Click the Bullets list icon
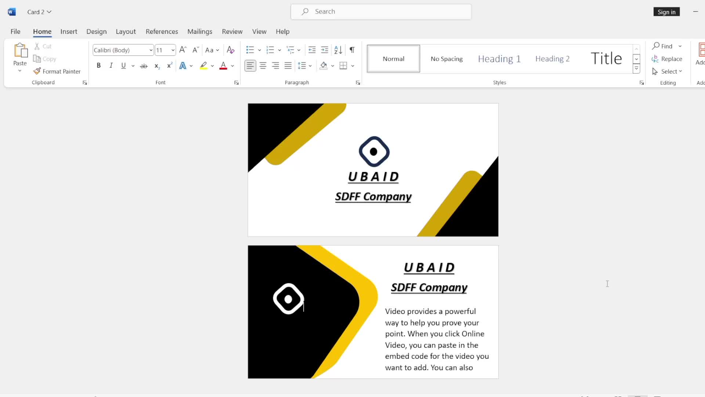This screenshot has height=397, width=705. coord(250,50)
